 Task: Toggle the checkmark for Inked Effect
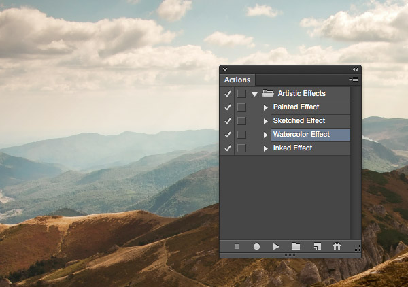click(x=228, y=148)
